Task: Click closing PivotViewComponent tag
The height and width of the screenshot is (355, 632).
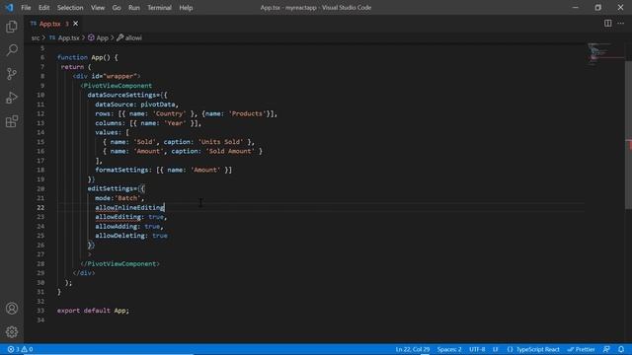Action: coord(119,264)
